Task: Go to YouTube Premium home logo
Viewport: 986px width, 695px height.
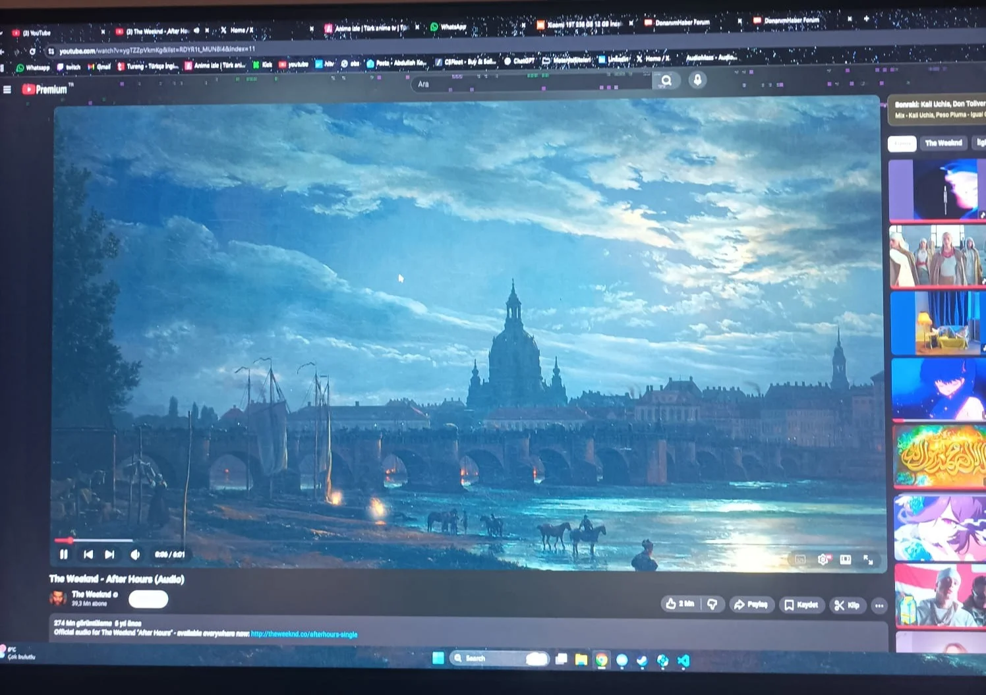Action: [45, 90]
